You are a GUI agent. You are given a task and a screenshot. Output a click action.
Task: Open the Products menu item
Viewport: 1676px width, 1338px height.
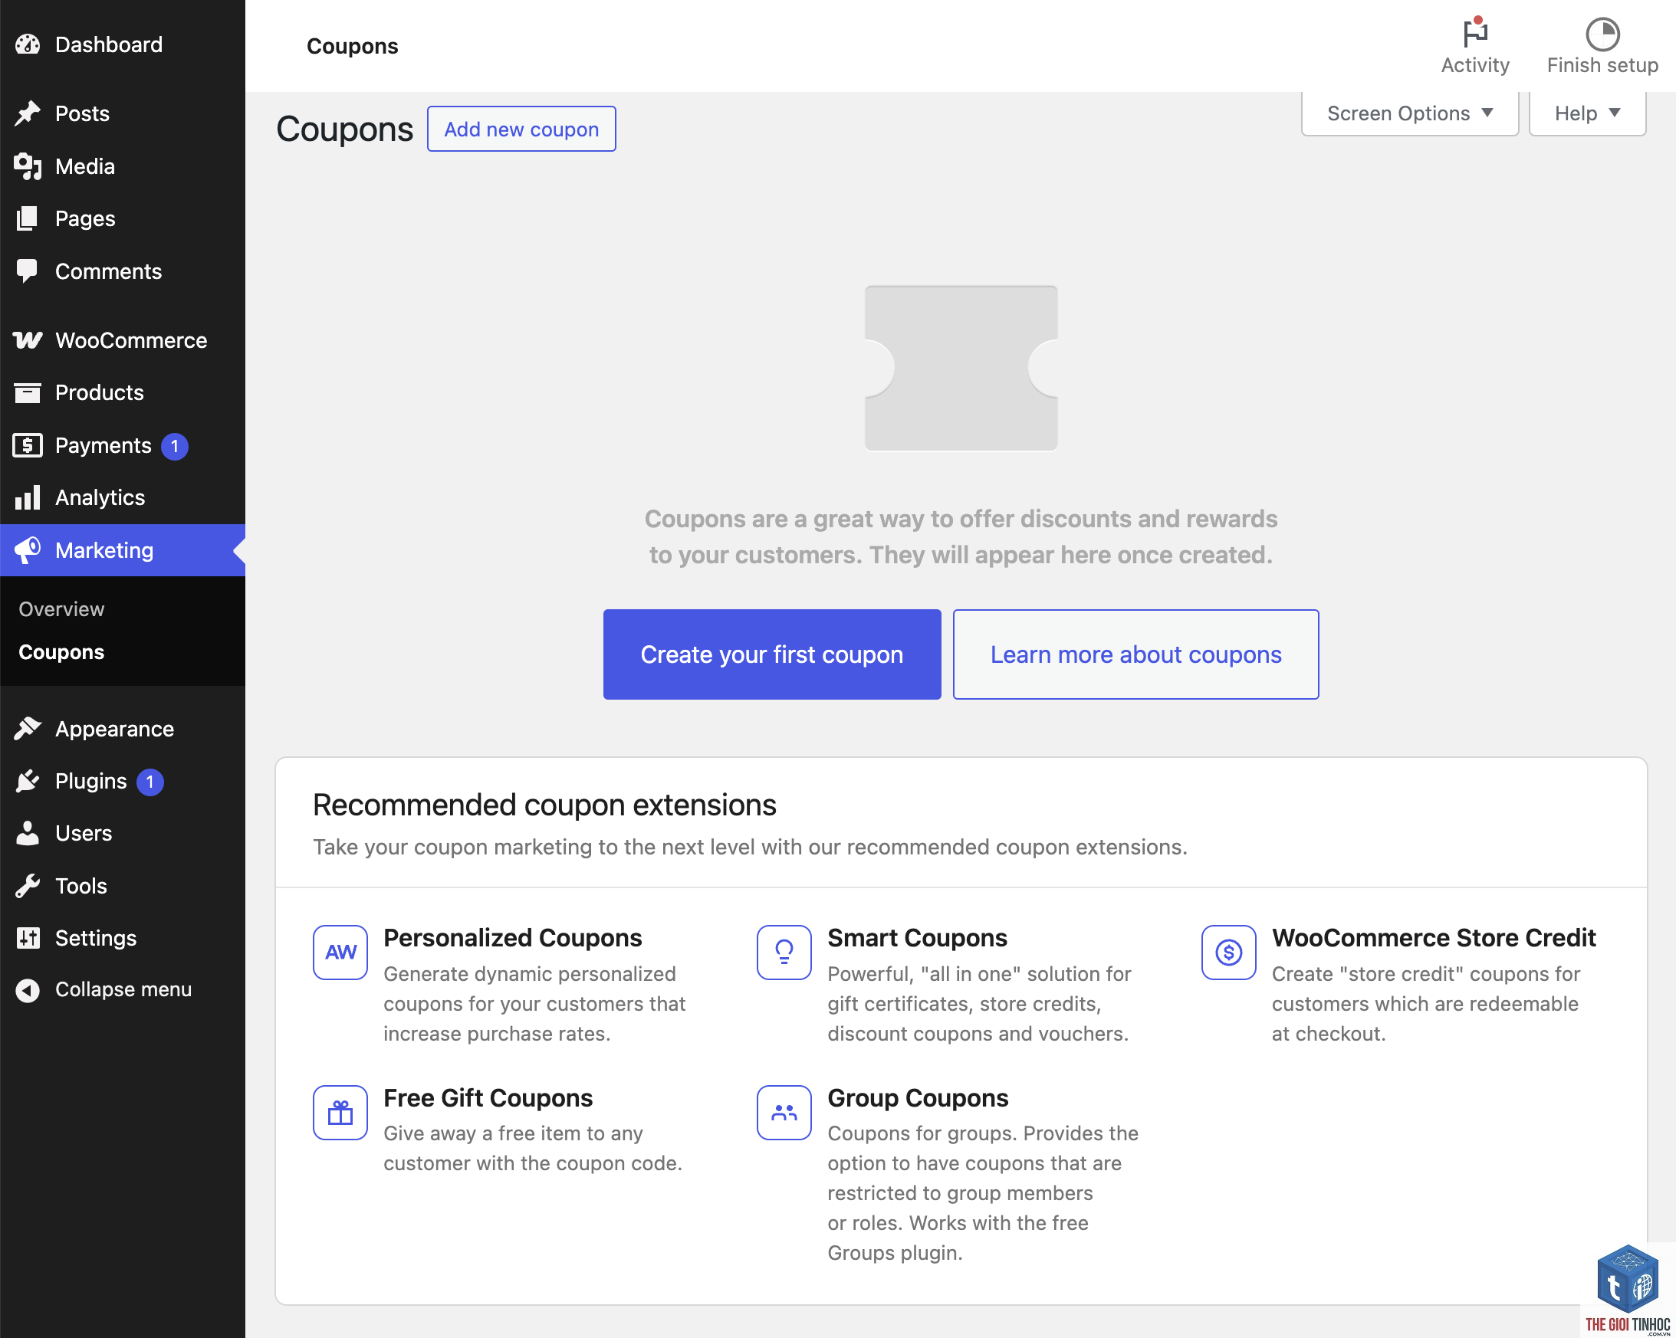pyautogui.click(x=123, y=392)
